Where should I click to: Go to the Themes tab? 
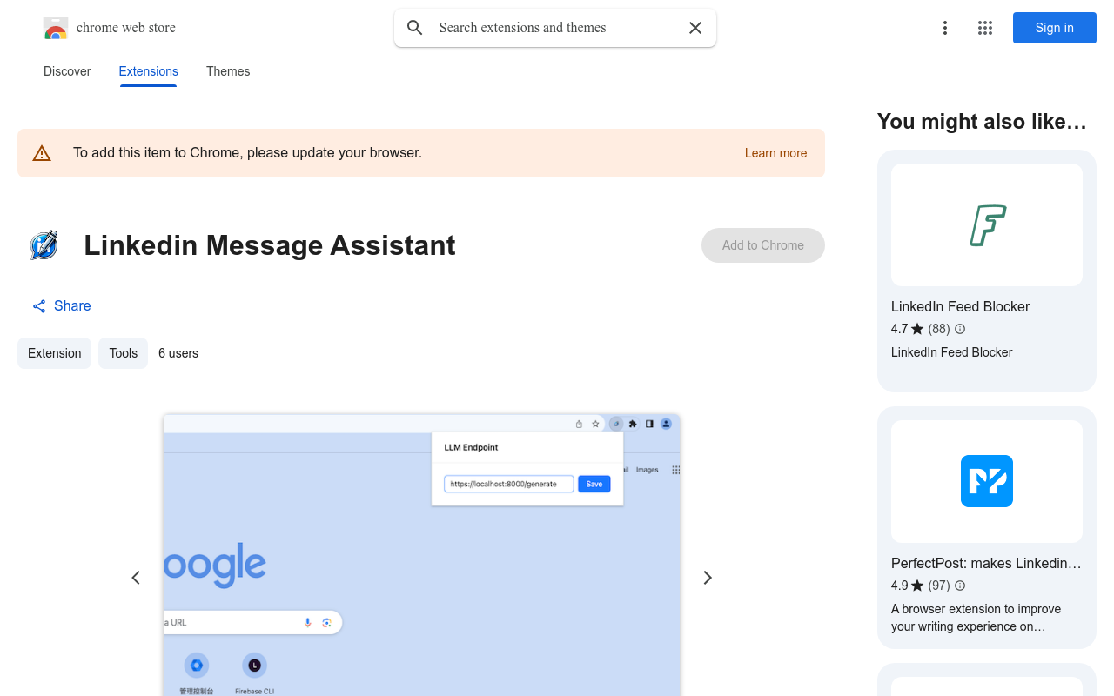[228, 71]
